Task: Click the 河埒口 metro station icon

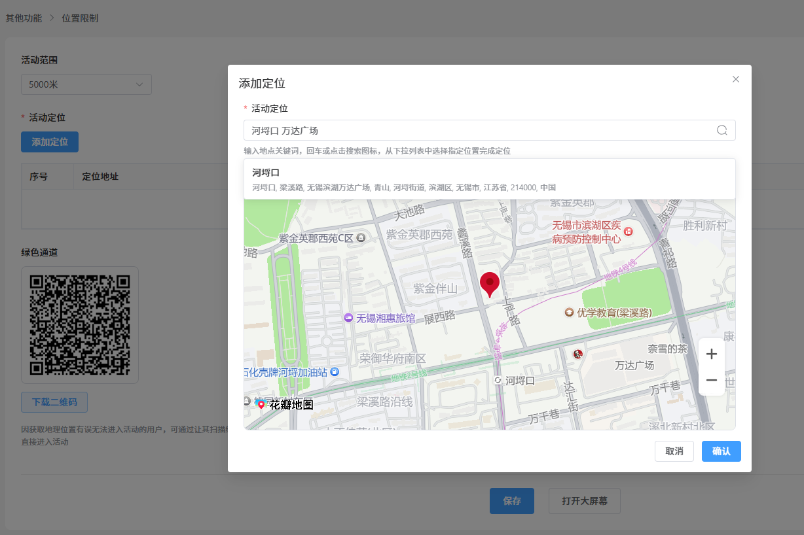Action: point(498,380)
